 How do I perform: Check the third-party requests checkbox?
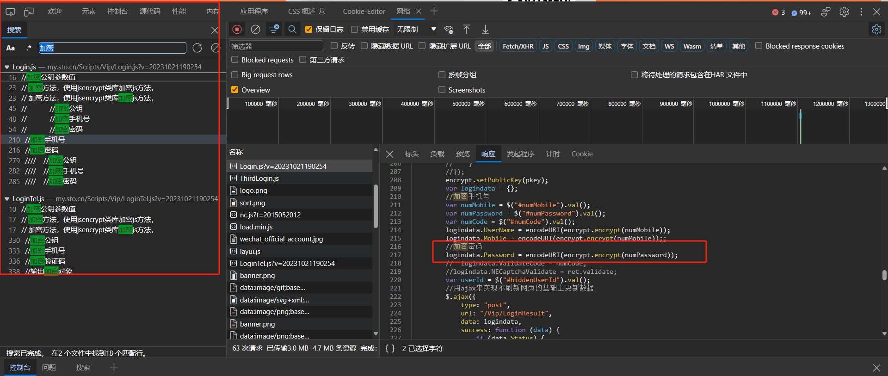pos(303,60)
